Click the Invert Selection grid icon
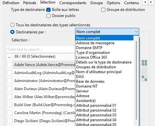Screen dimensions: 155x126 144,78
